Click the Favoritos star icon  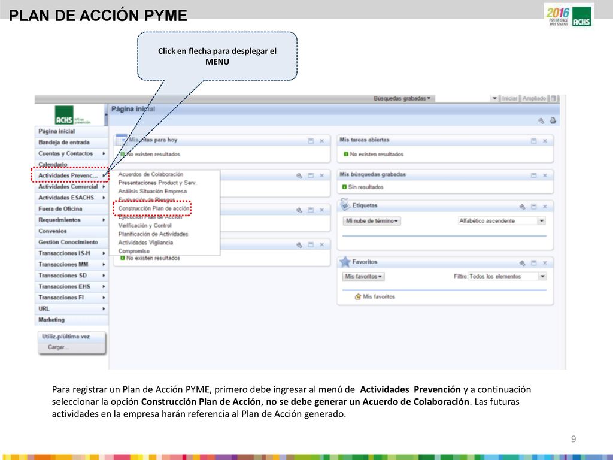pos(345,262)
